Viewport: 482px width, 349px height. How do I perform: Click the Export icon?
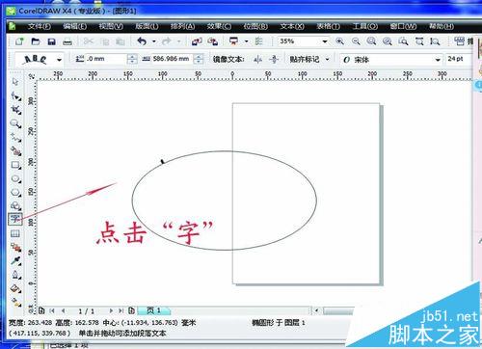[x=213, y=41]
